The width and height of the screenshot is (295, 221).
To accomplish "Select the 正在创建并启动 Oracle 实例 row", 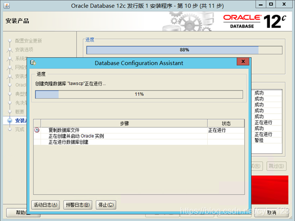I will click(x=139, y=136).
